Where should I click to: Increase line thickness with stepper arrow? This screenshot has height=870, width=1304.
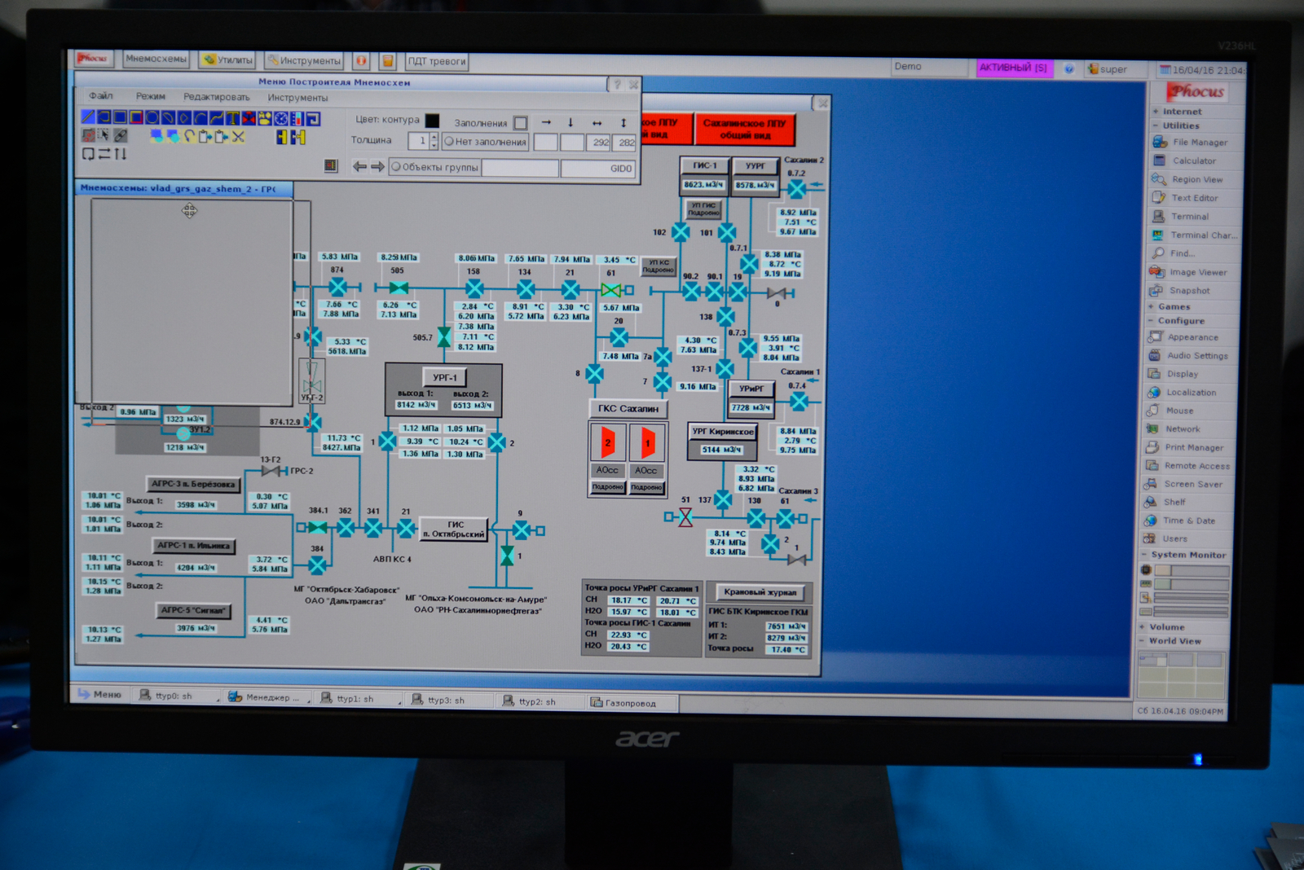(434, 137)
